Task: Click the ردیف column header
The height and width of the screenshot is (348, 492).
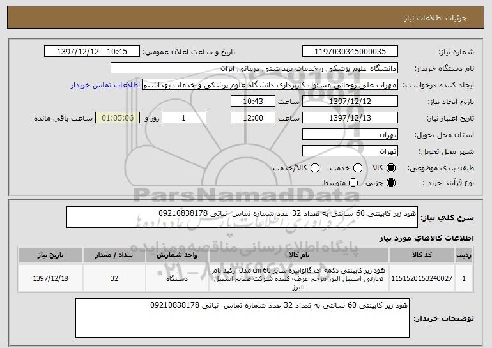Action: pos(464,255)
